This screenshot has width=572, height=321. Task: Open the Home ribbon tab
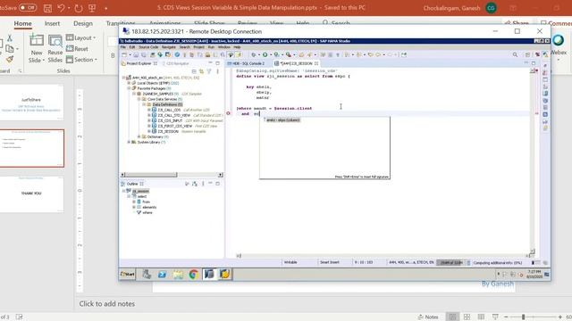click(x=22, y=23)
